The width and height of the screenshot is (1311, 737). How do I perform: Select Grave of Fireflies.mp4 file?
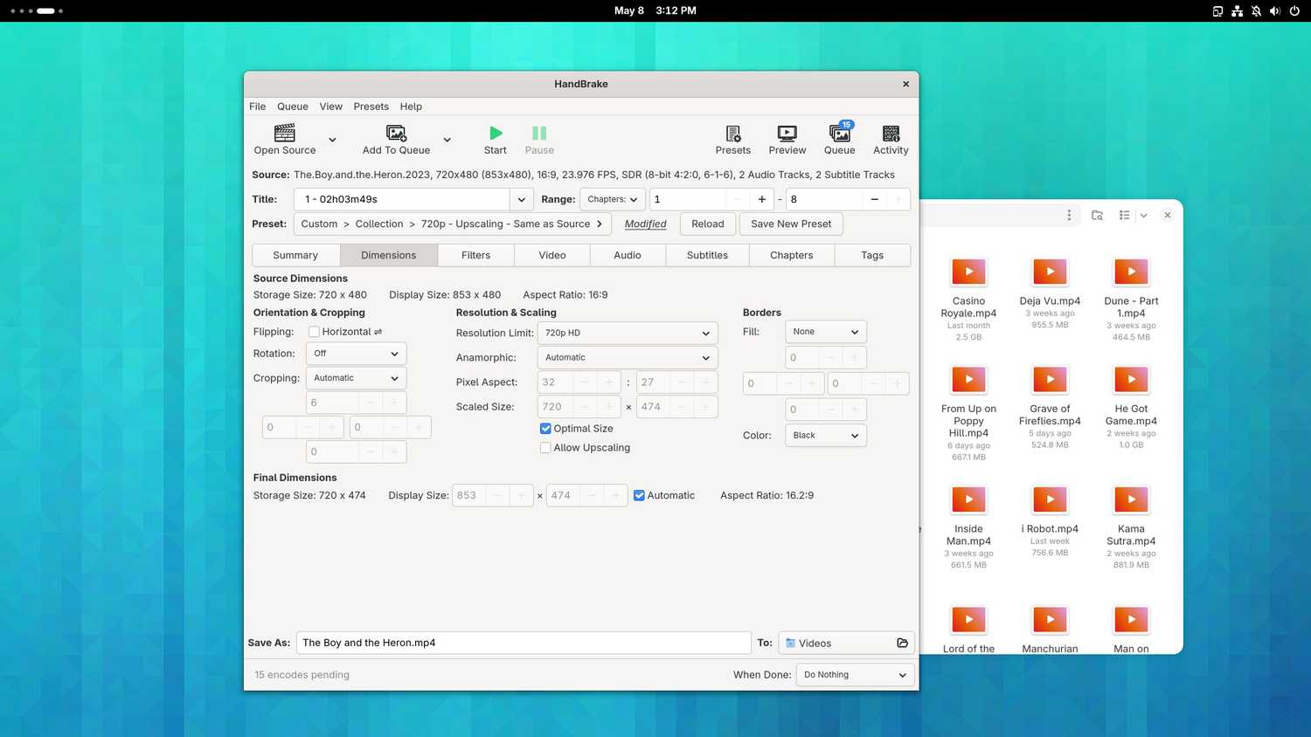(1050, 407)
